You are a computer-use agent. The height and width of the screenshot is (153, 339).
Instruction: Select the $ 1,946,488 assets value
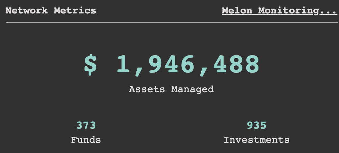pos(172,65)
